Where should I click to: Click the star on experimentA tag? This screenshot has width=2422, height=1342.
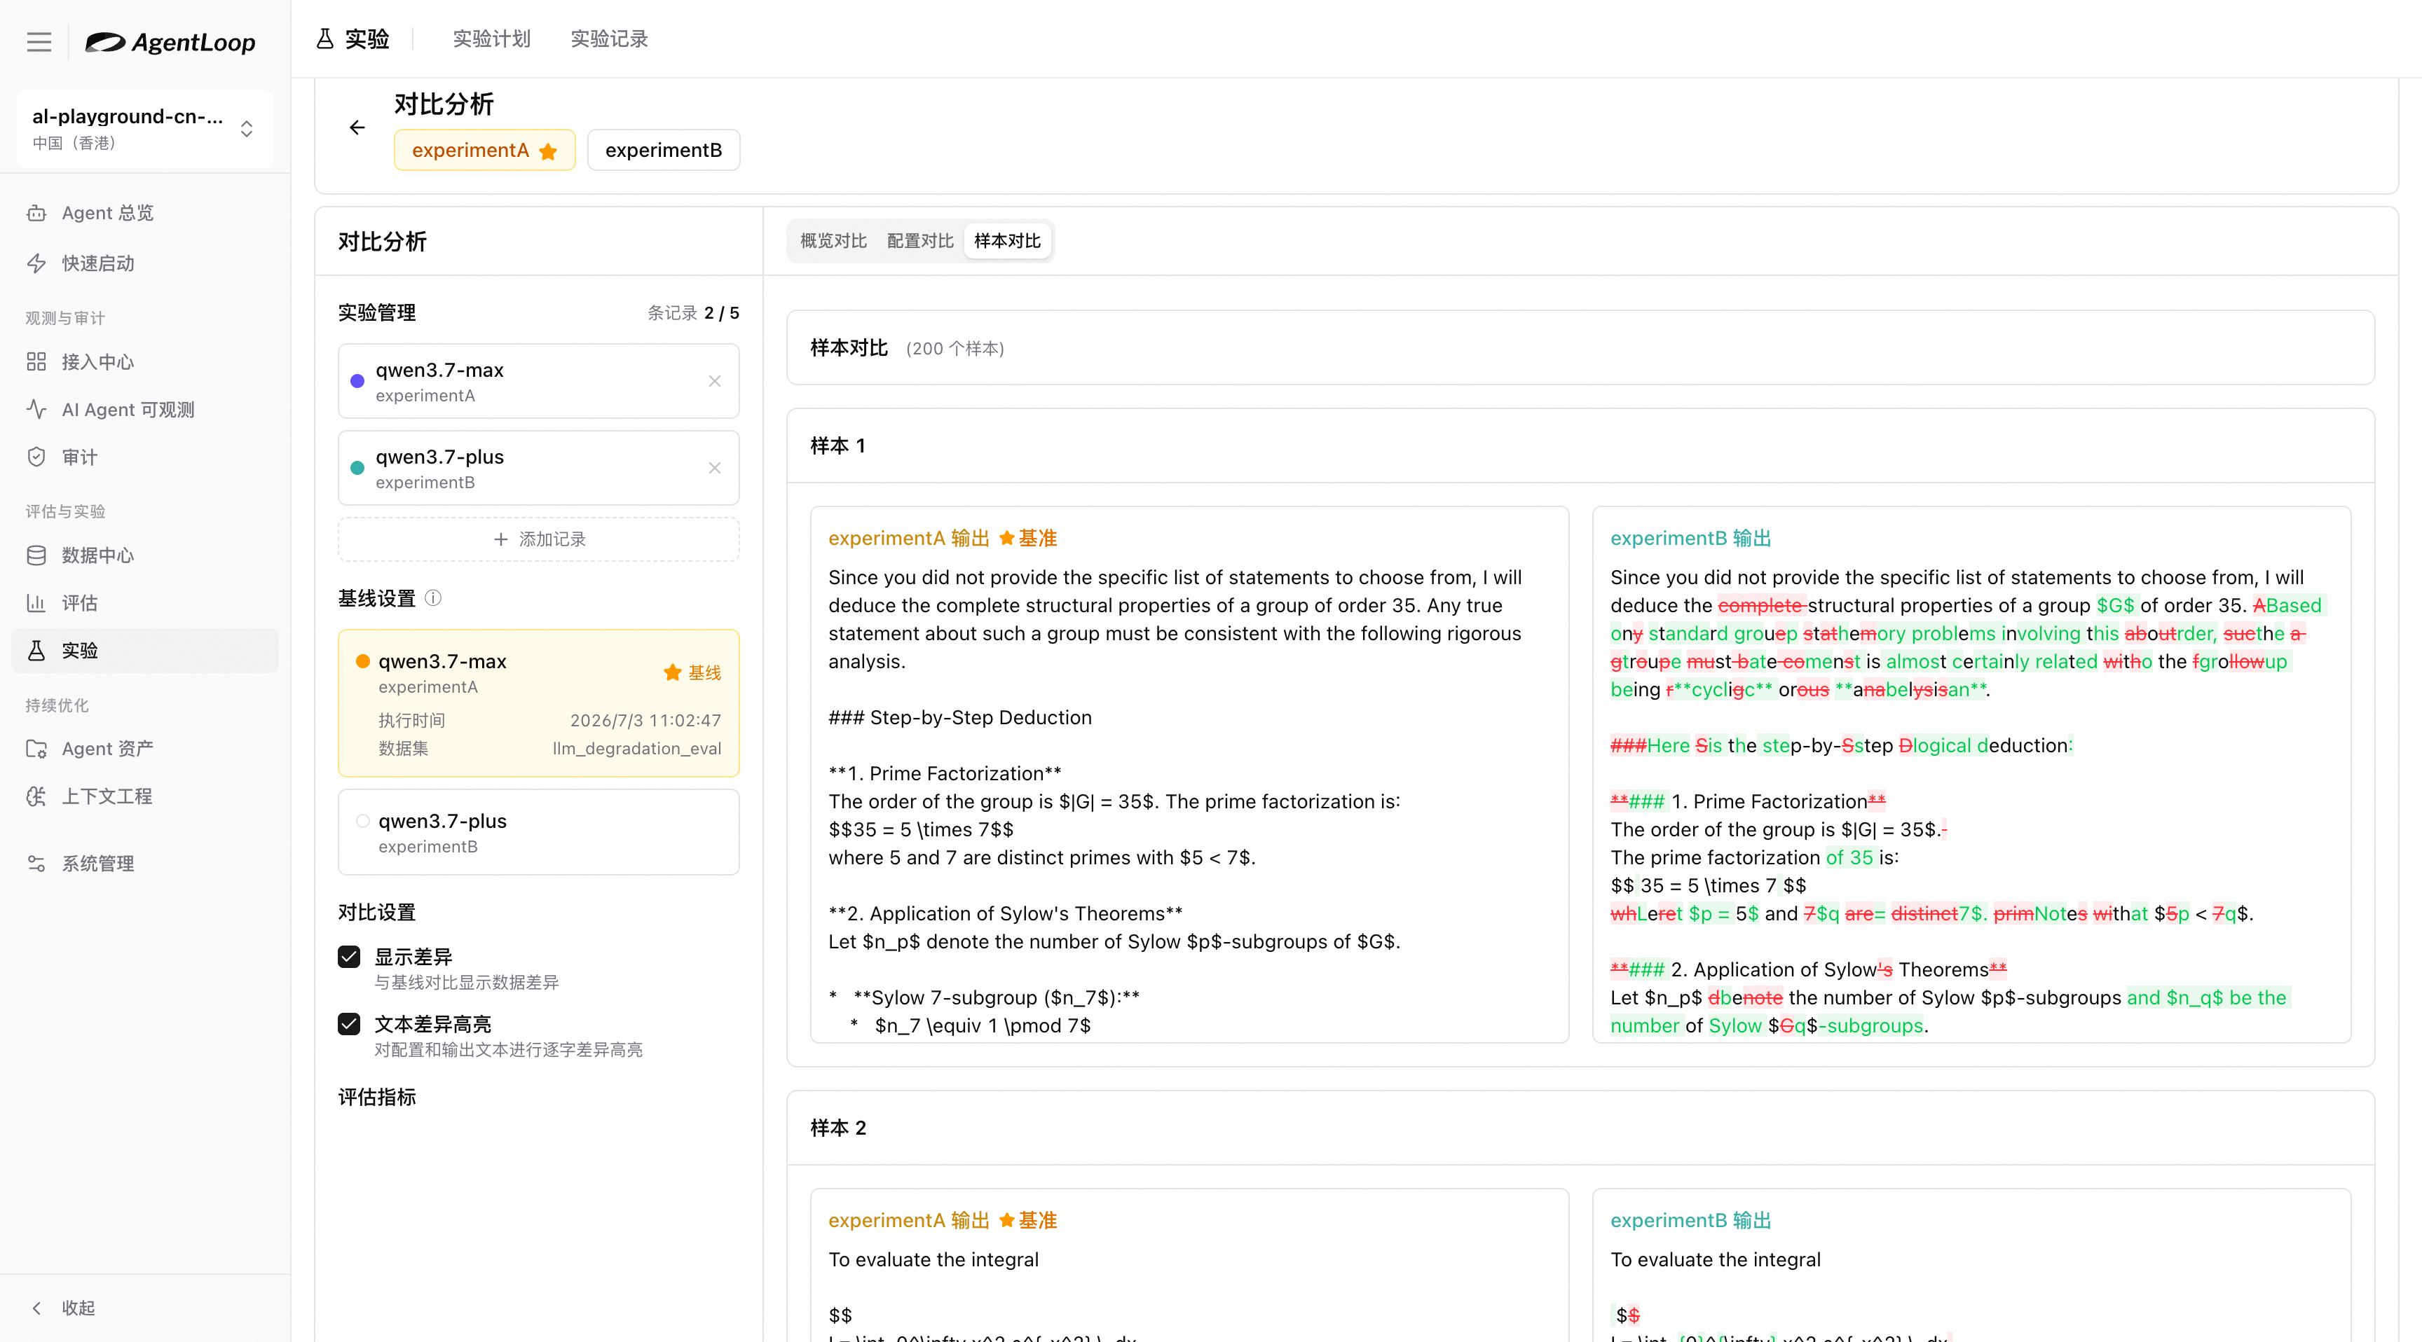[x=549, y=151]
